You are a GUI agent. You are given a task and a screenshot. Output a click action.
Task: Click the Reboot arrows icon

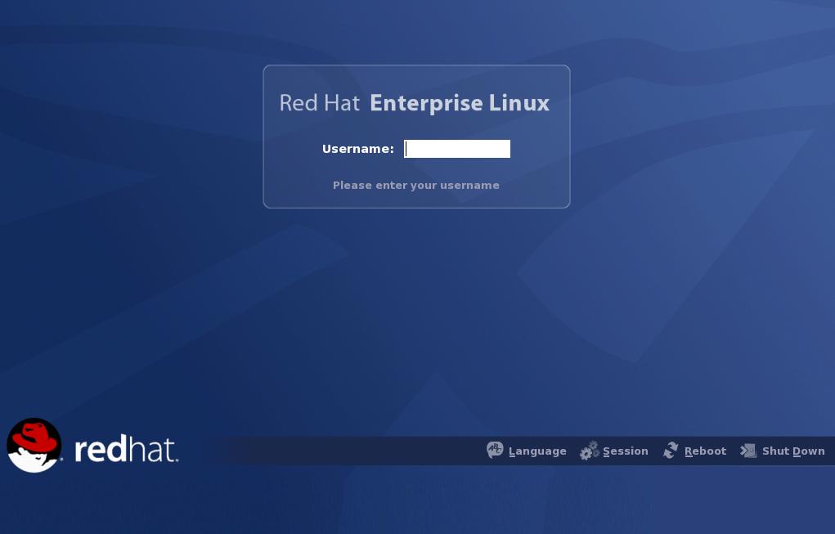pos(671,450)
